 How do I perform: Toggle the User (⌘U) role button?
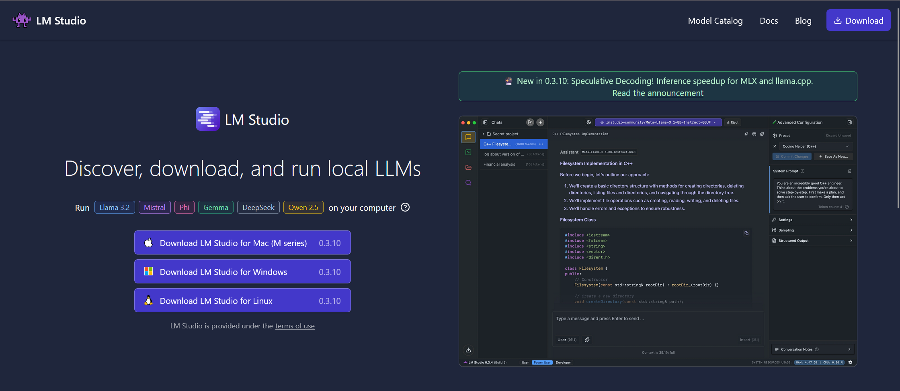[567, 340]
